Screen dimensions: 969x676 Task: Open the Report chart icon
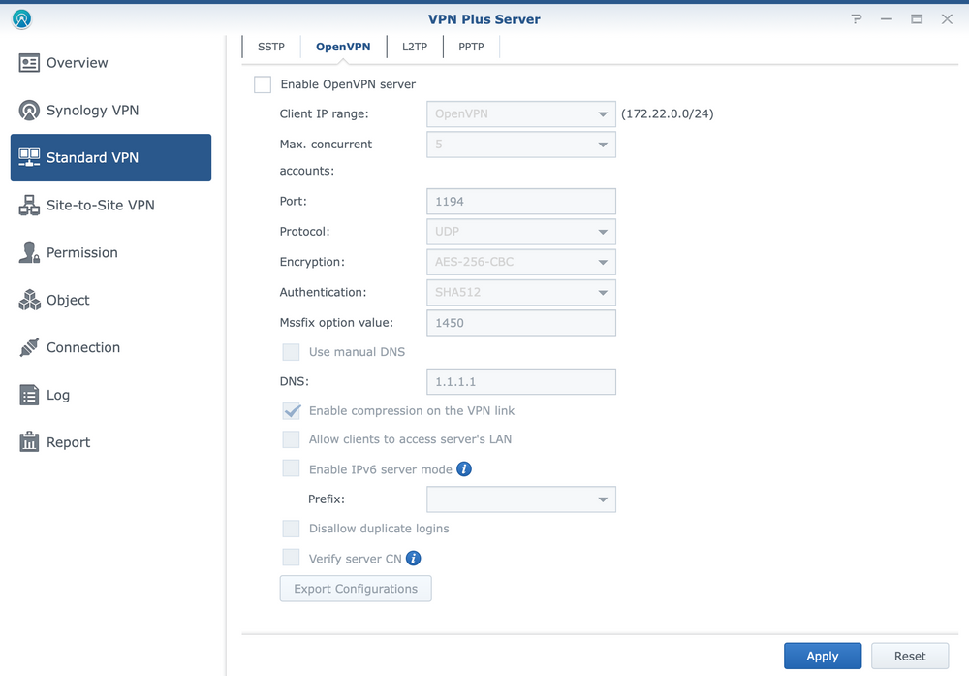pyautogui.click(x=29, y=442)
